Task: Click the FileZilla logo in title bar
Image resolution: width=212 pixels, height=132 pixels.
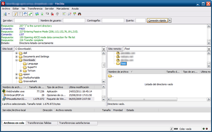Action: click(3, 4)
